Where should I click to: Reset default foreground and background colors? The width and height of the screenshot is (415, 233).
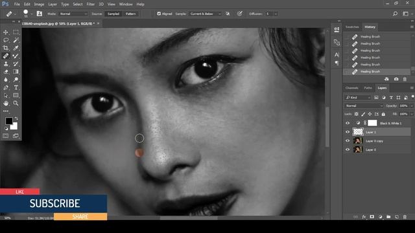pyautogui.click(x=6, y=129)
